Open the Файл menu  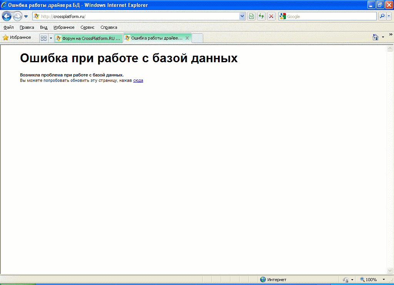8,27
